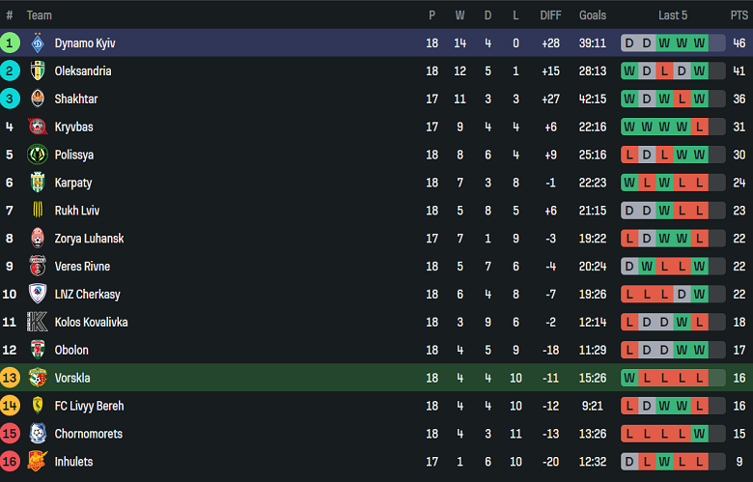Click the Goals column header
The width and height of the screenshot is (753, 482).
593,15
